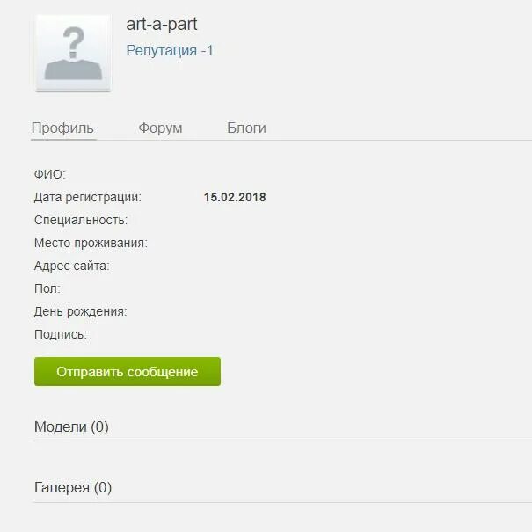The height and width of the screenshot is (532, 532).
Task: Click the Дата регистрации label
Action: 88,198
